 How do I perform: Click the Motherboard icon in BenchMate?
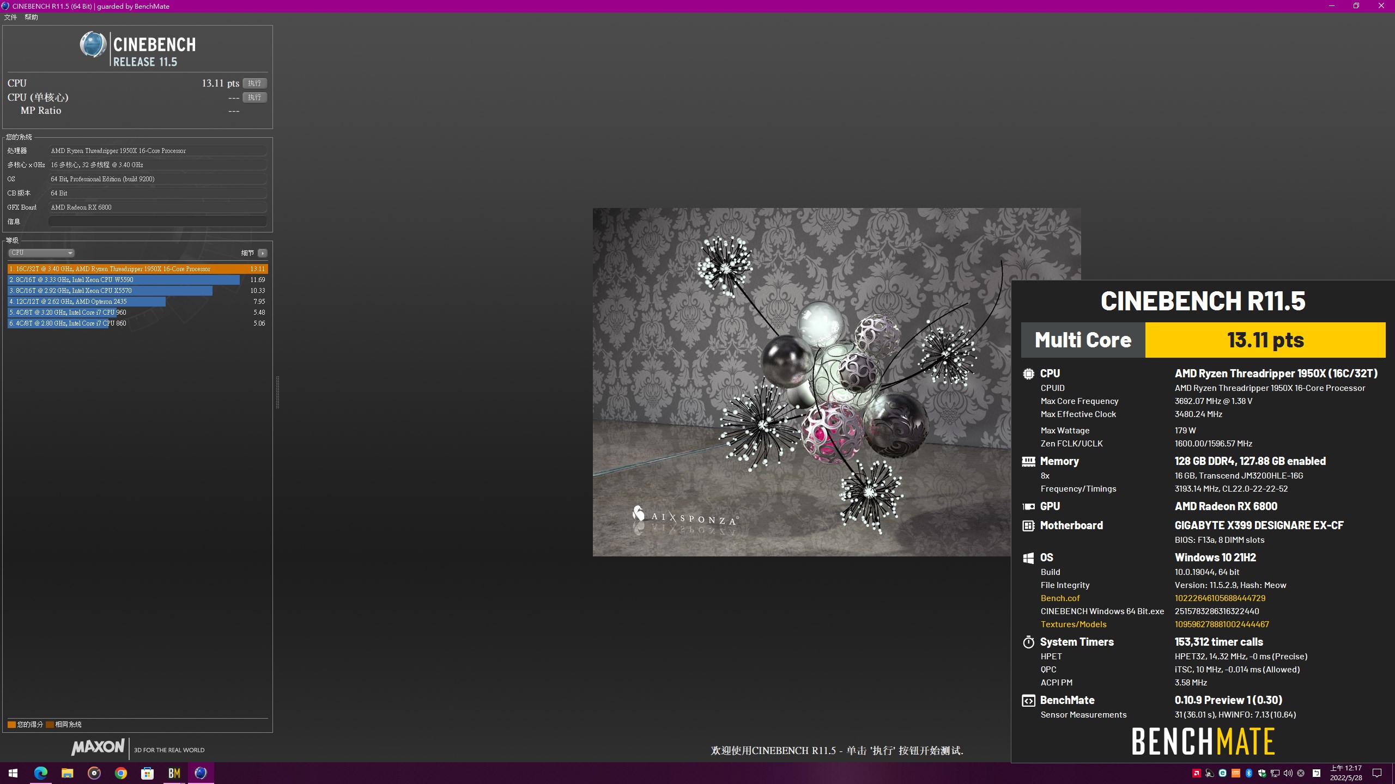tap(1028, 526)
